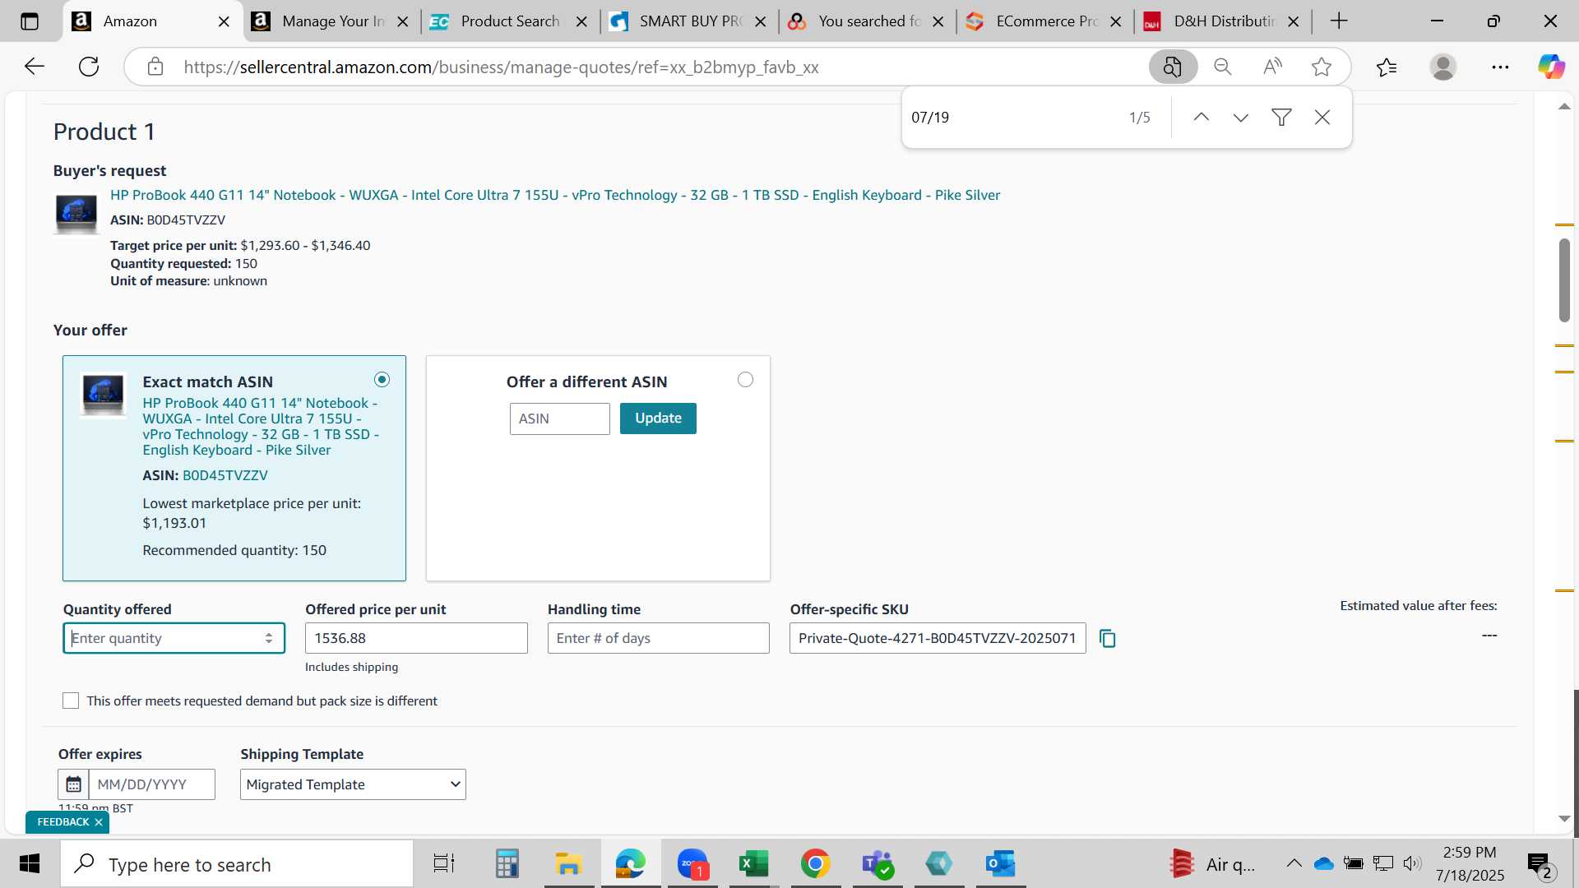Open the Copilot icon
This screenshot has width=1579, height=888.
click(1551, 67)
